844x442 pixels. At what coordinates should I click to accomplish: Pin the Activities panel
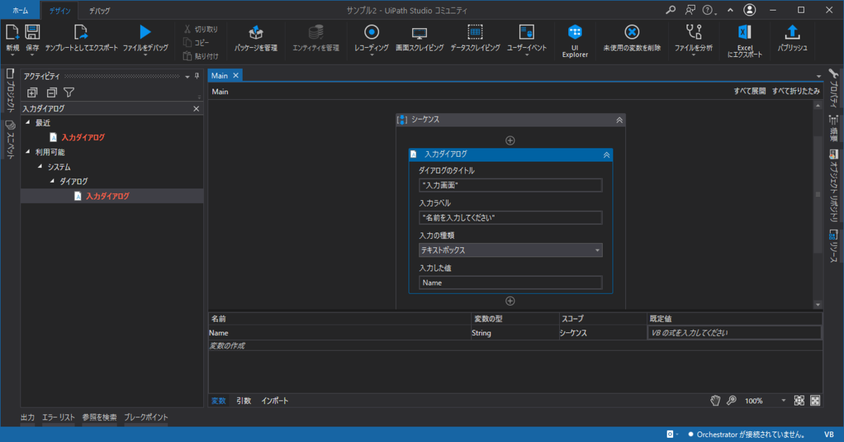197,76
